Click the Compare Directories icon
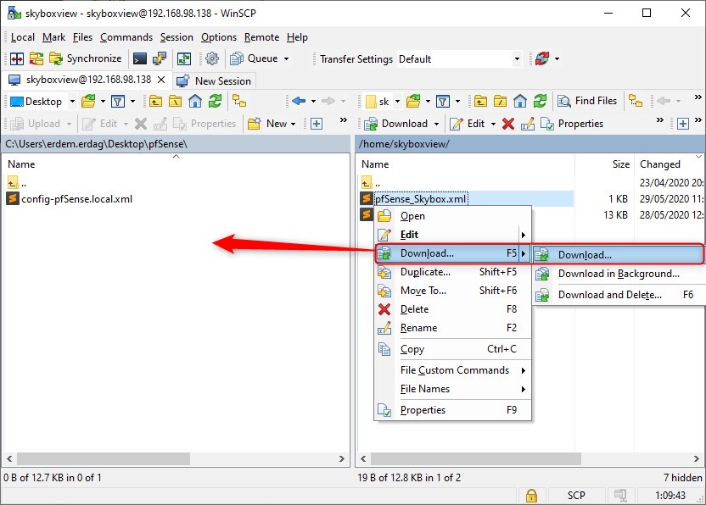This screenshot has width=706, height=505. tap(36, 58)
